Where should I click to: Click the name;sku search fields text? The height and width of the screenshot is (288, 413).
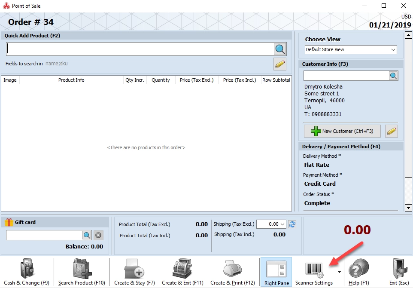pos(56,64)
